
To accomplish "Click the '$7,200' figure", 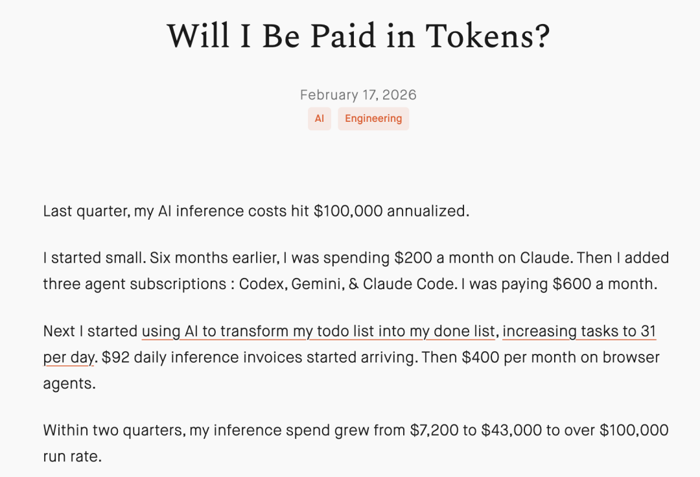I will click(434, 430).
